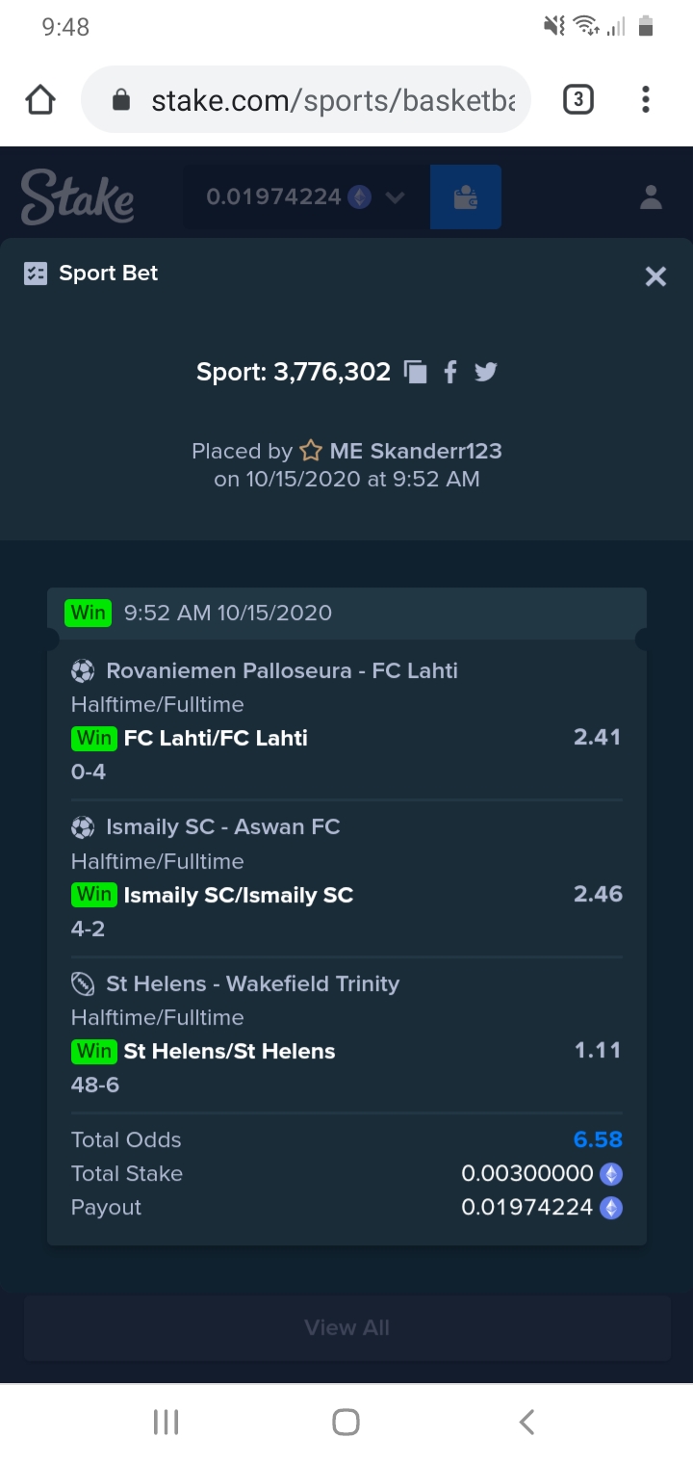
Task: Tap the Android home navigation button
Action: (x=346, y=1422)
